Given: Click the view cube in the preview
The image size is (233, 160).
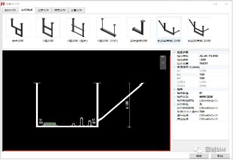Looking at the screenshot, I should click(163, 62).
